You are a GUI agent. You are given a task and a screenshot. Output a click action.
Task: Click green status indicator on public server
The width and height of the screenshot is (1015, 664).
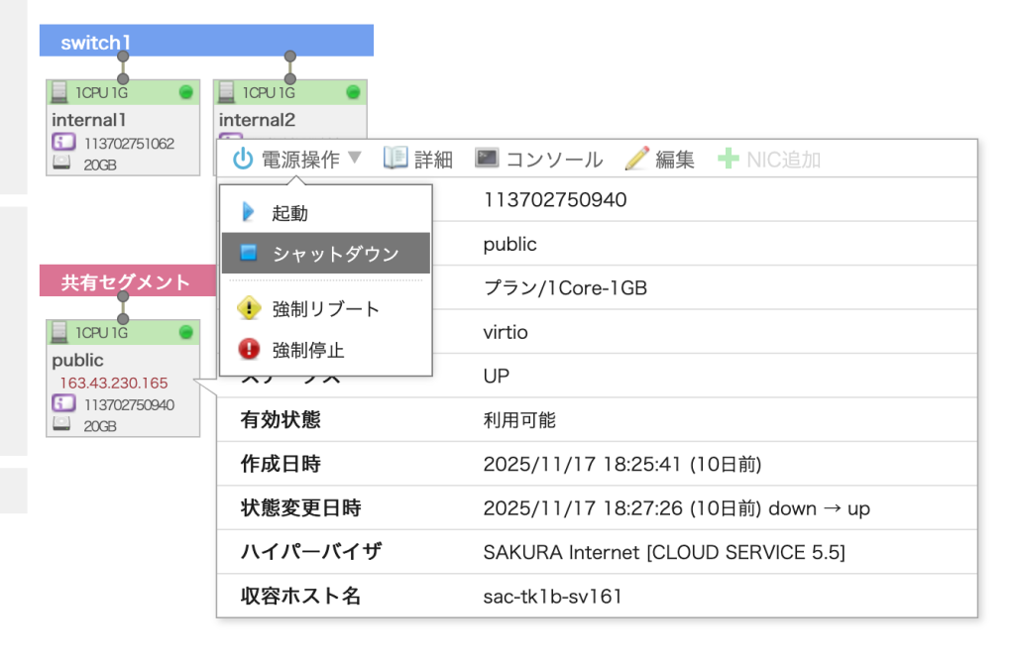(x=185, y=332)
